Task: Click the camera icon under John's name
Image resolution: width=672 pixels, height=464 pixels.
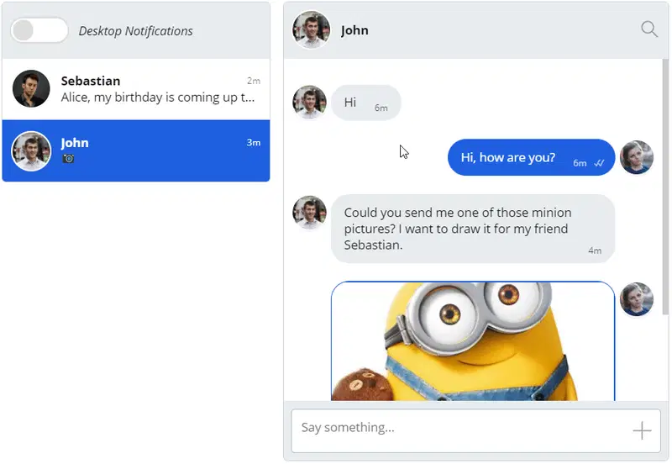Action: [x=69, y=158]
